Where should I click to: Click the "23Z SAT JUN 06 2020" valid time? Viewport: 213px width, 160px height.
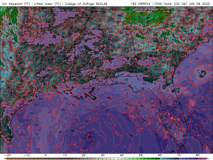pyautogui.click(x=192, y=4)
